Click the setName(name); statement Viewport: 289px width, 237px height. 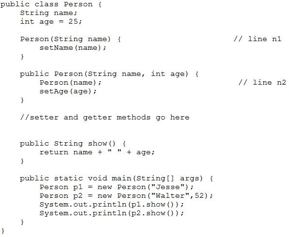coord(73,48)
